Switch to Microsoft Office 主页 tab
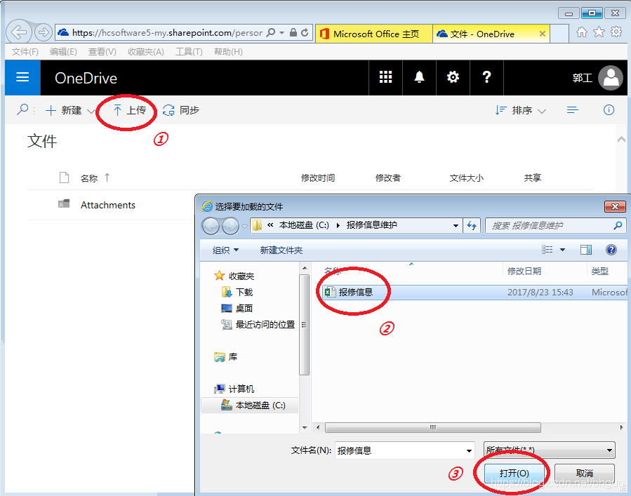This screenshot has height=496, width=631. pos(374,34)
